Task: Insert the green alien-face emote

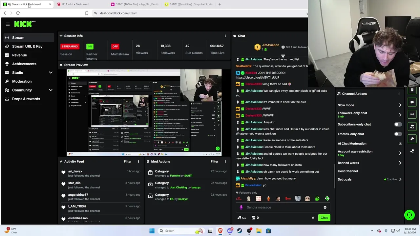Action: [x=327, y=199]
